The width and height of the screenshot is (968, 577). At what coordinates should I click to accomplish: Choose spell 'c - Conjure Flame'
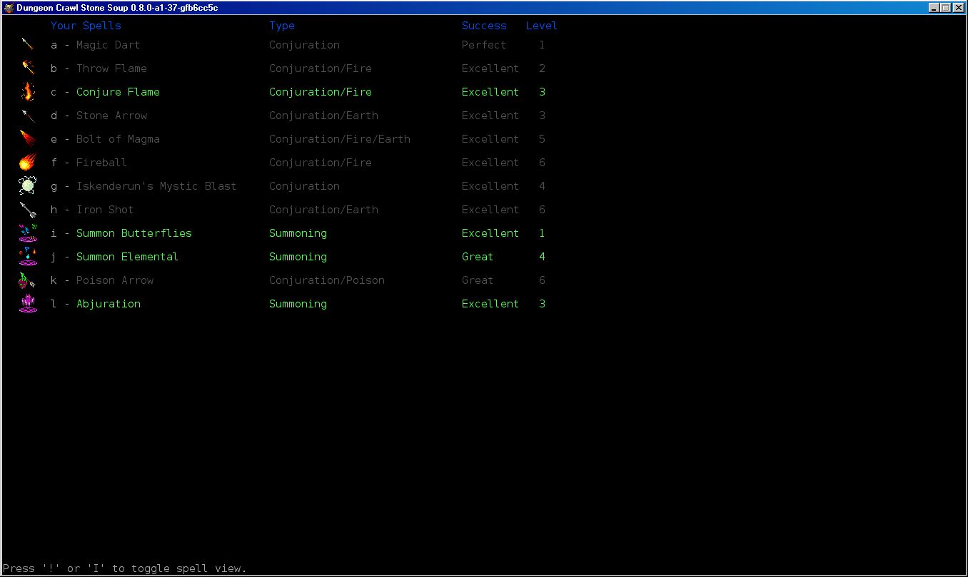[x=105, y=92]
